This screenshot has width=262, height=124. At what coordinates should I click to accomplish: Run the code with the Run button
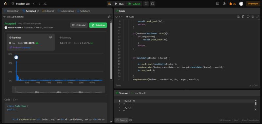pos(119,4)
